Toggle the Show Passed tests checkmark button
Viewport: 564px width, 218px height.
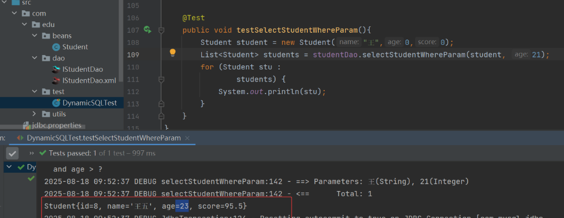[12, 154]
